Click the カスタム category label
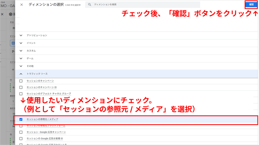 (31, 51)
